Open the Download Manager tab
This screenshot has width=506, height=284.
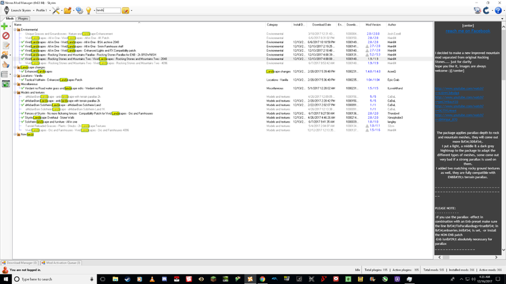[20, 263]
